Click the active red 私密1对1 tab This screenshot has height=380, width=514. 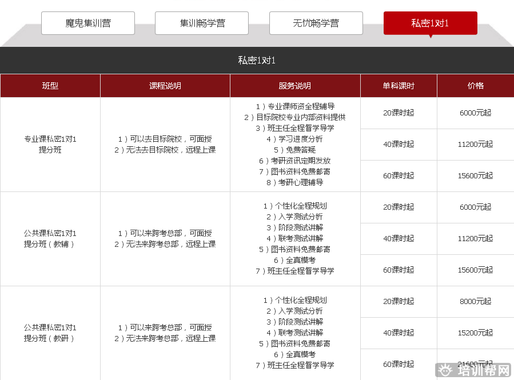pyautogui.click(x=430, y=23)
